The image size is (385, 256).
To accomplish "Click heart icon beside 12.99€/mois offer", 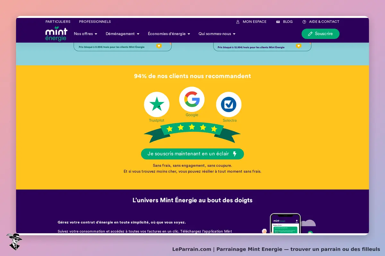I will click(299, 46).
